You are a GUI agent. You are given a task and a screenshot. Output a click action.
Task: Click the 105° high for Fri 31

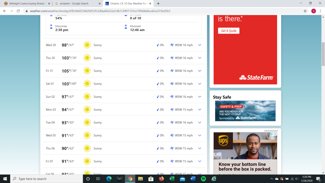pos(66,71)
